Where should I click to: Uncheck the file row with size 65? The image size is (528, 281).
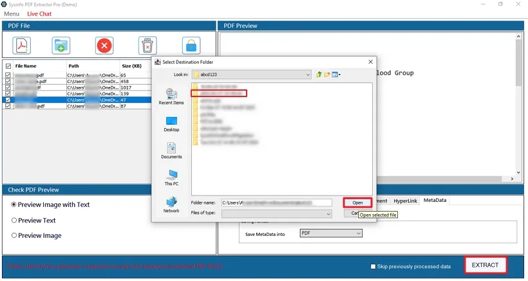(x=8, y=75)
